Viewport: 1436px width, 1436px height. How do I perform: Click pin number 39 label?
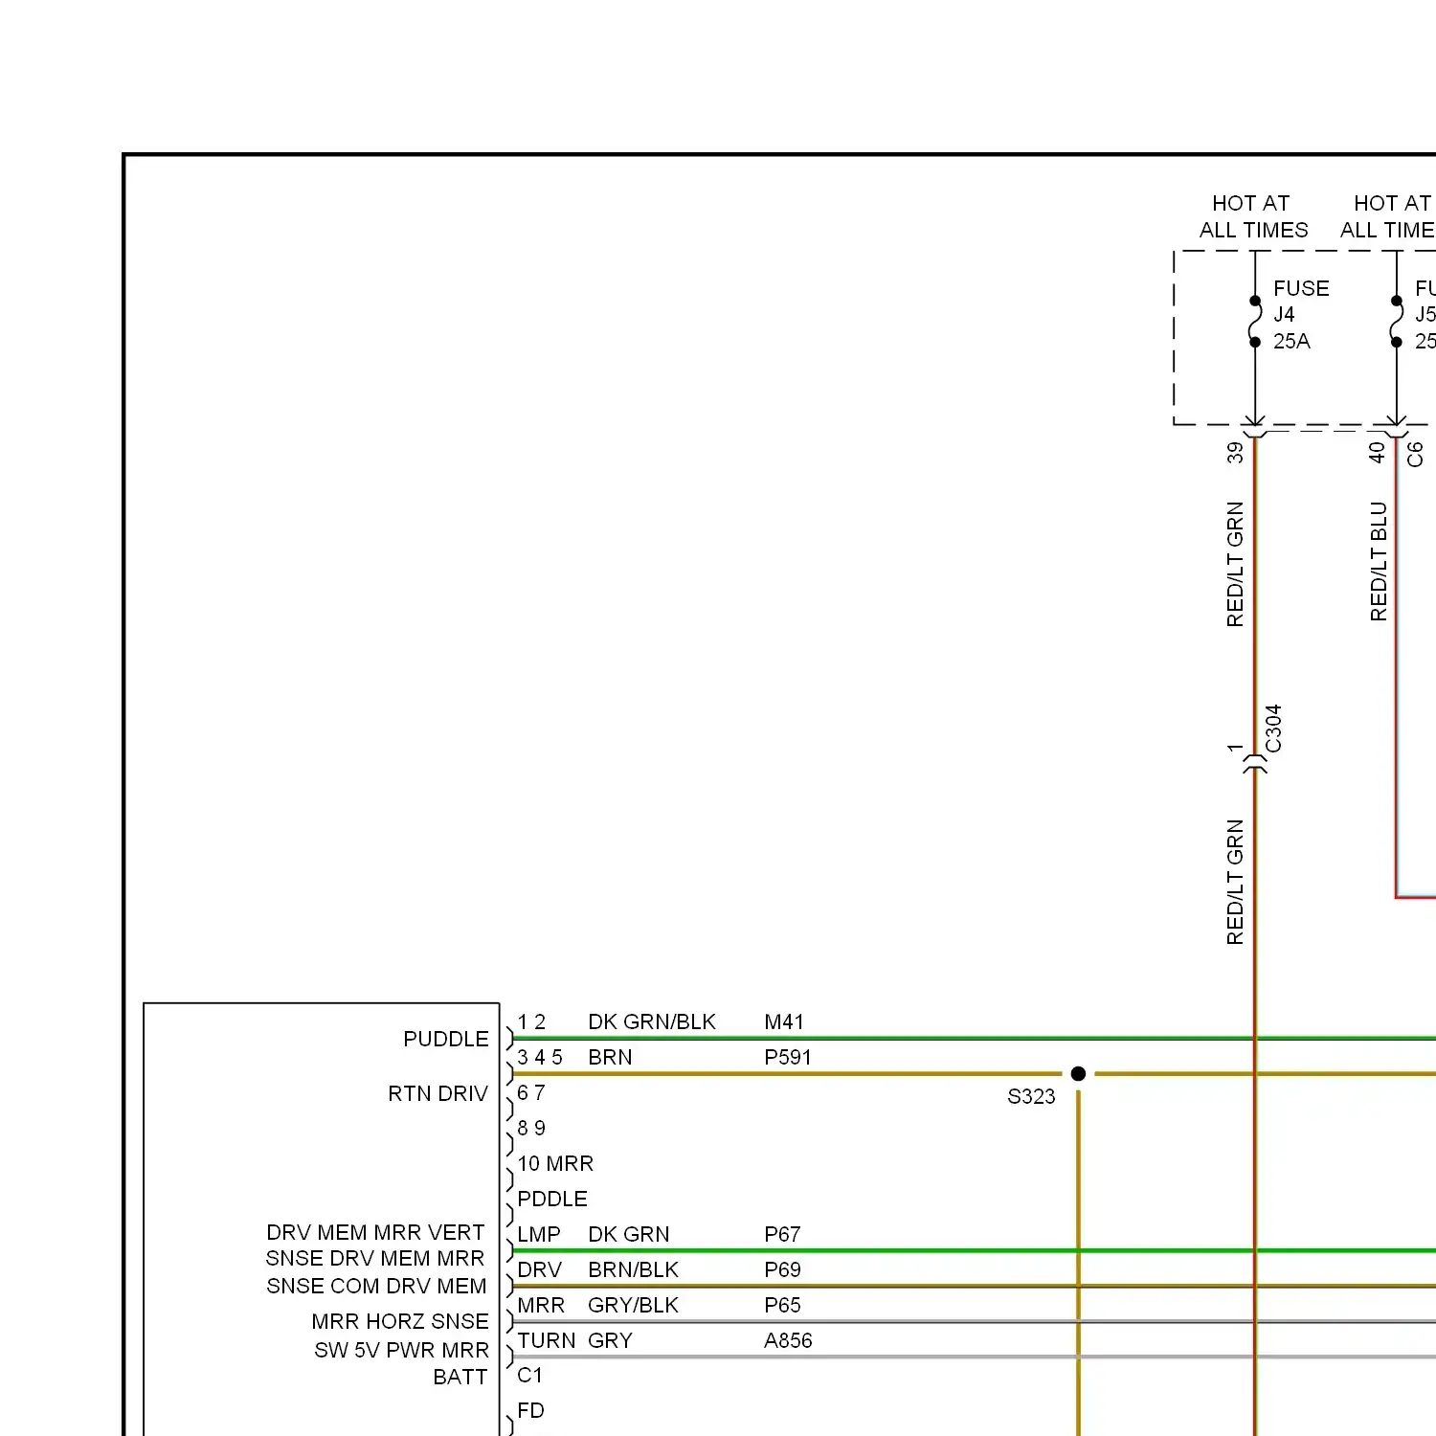coord(1235,452)
